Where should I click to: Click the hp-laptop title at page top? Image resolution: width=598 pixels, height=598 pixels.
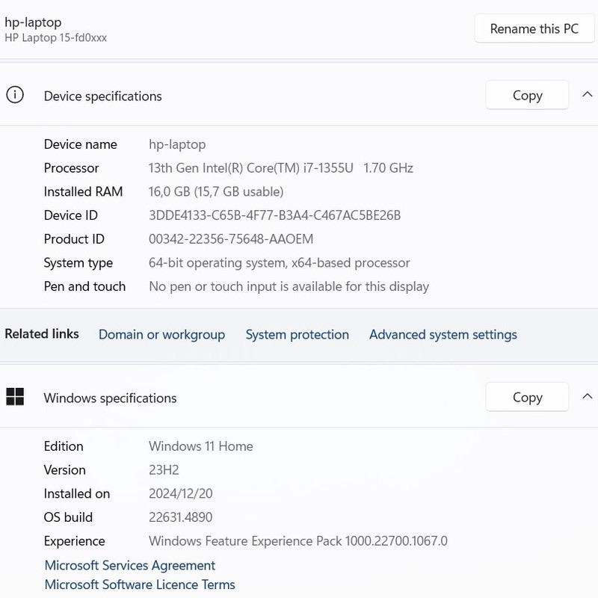tap(33, 22)
